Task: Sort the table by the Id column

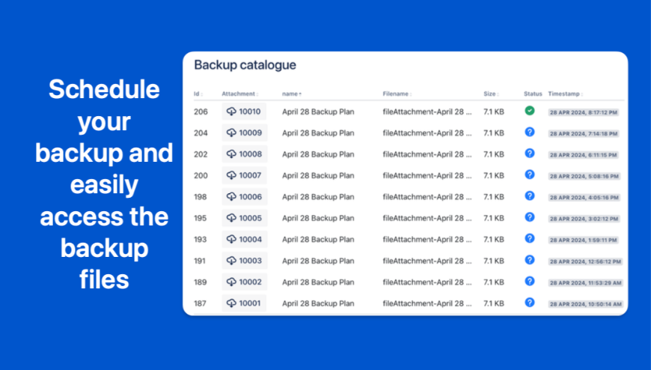Action: pyautogui.click(x=198, y=94)
